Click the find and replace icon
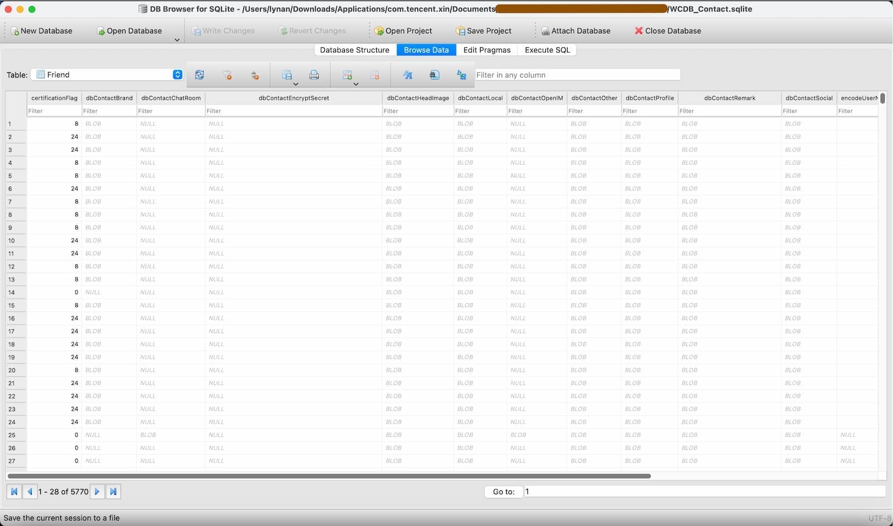 pos(462,75)
